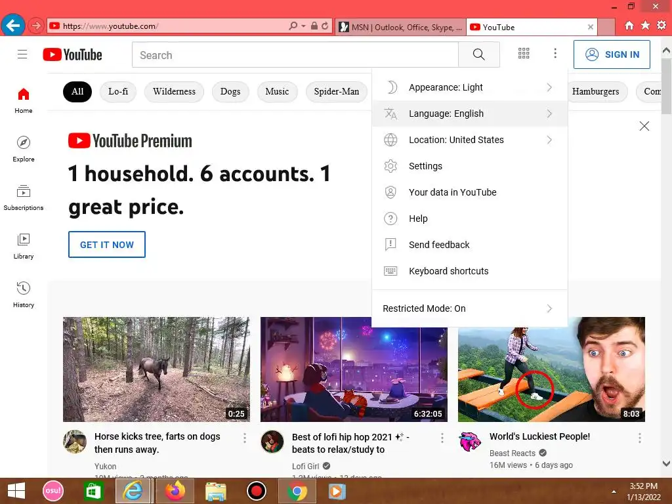Select the Wilderness filter chip
Viewport: 672px width, 504px height.
point(174,92)
